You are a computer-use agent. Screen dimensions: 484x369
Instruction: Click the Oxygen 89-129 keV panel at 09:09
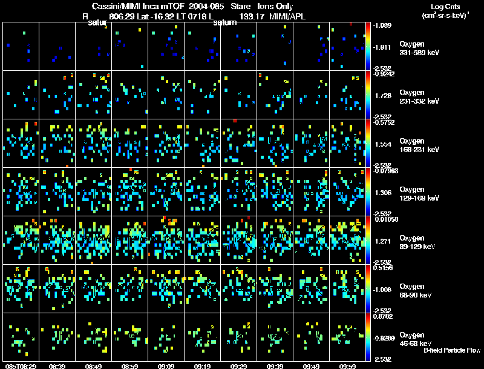point(166,240)
